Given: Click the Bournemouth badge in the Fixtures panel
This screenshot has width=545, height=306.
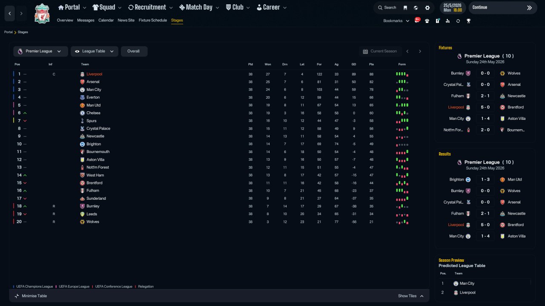Looking at the screenshot, I should (x=502, y=130).
